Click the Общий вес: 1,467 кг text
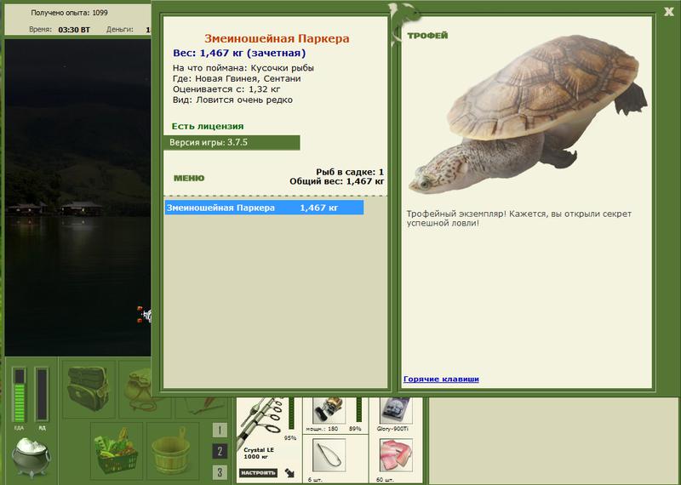Image resolution: width=681 pixels, height=485 pixels. 337,181
